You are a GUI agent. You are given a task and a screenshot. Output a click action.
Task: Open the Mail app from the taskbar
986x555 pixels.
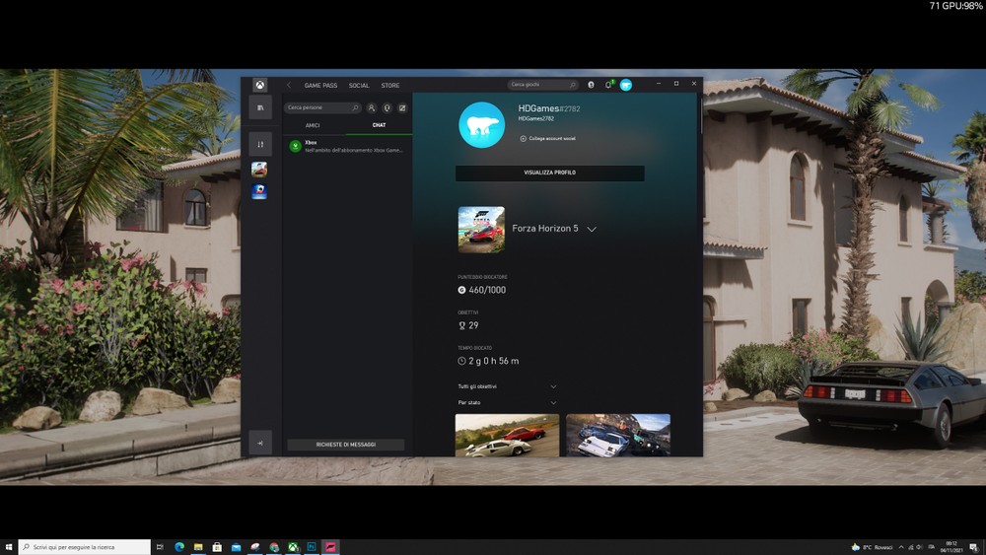pyautogui.click(x=236, y=547)
